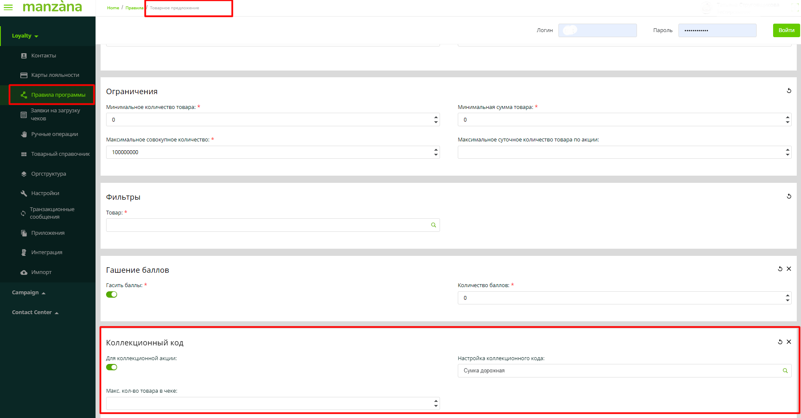Viewport: 801px width, 418px height.
Task: Collapse the Loyalty menu section
Action: [x=25, y=36]
